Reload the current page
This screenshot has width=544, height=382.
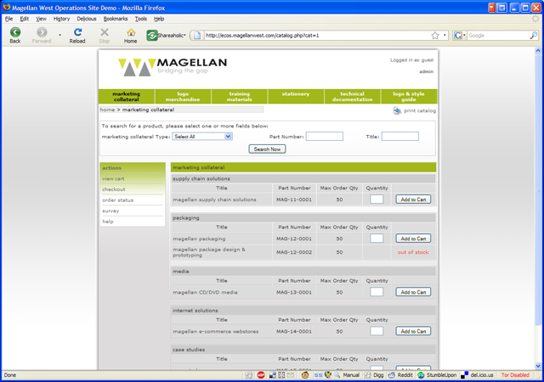coord(77,36)
